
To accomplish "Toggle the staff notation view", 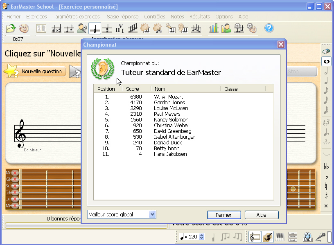I will 255,237.
